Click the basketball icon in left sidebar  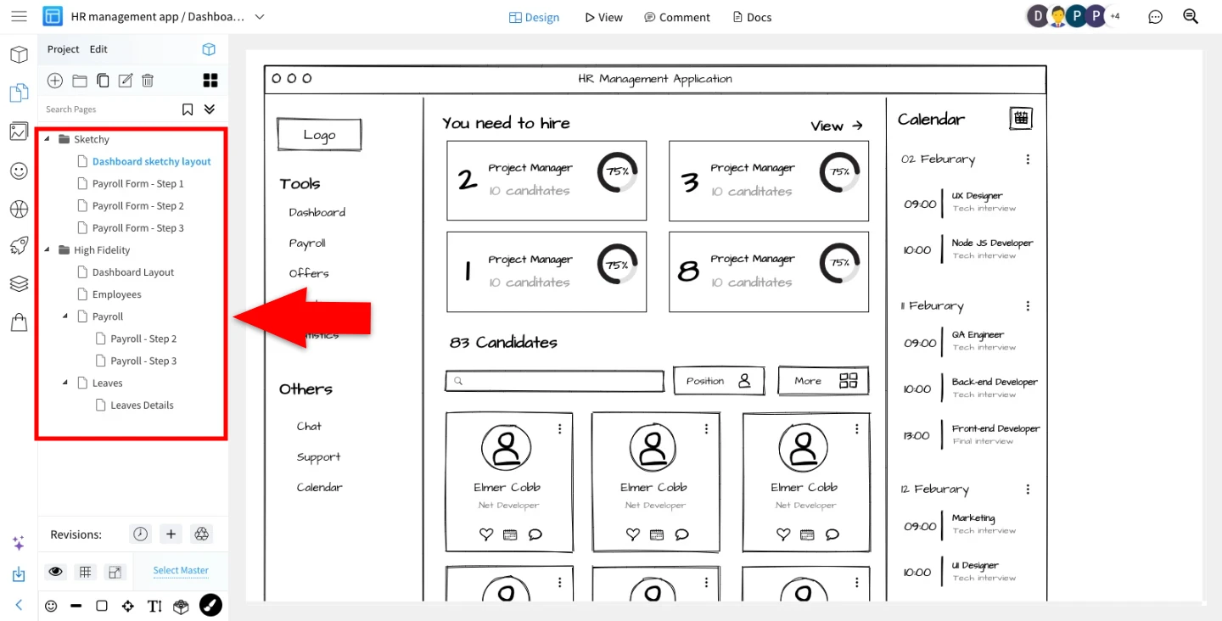pos(19,209)
